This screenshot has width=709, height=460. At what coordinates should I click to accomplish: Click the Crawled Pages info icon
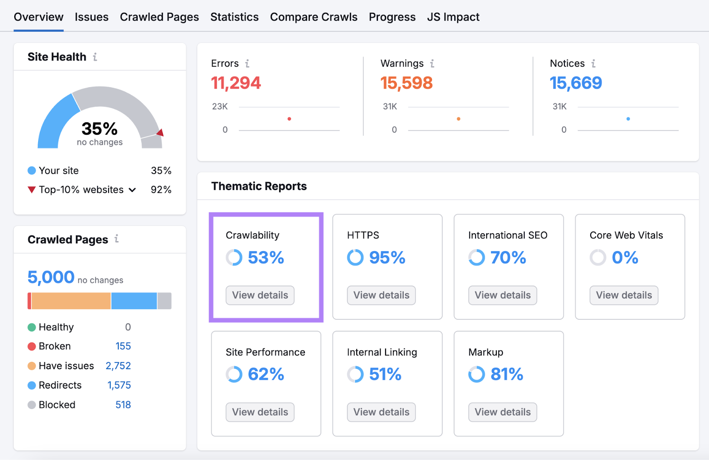pyautogui.click(x=117, y=239)
